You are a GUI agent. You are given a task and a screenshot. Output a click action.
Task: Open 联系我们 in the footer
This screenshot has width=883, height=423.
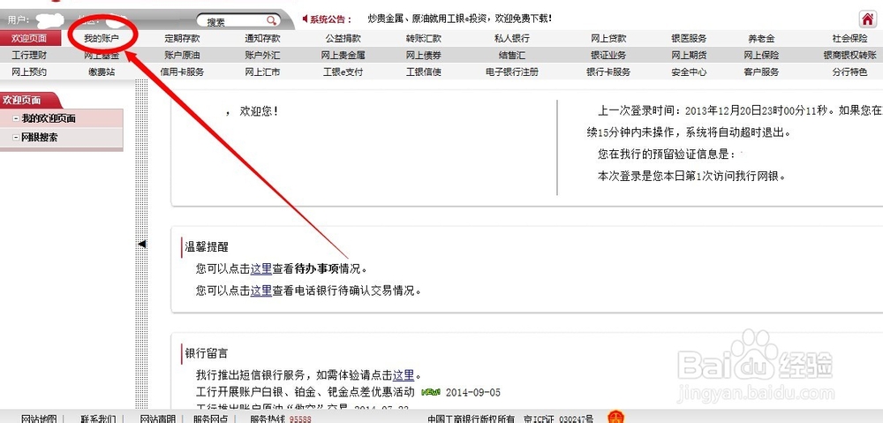pyautogui.click(x=98, y=419)
